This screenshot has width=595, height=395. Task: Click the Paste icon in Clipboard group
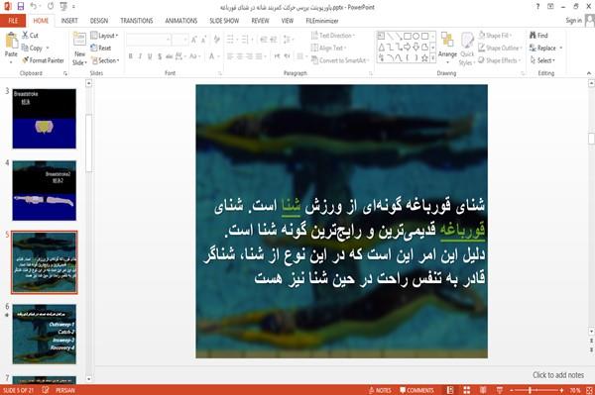point(11,46)
